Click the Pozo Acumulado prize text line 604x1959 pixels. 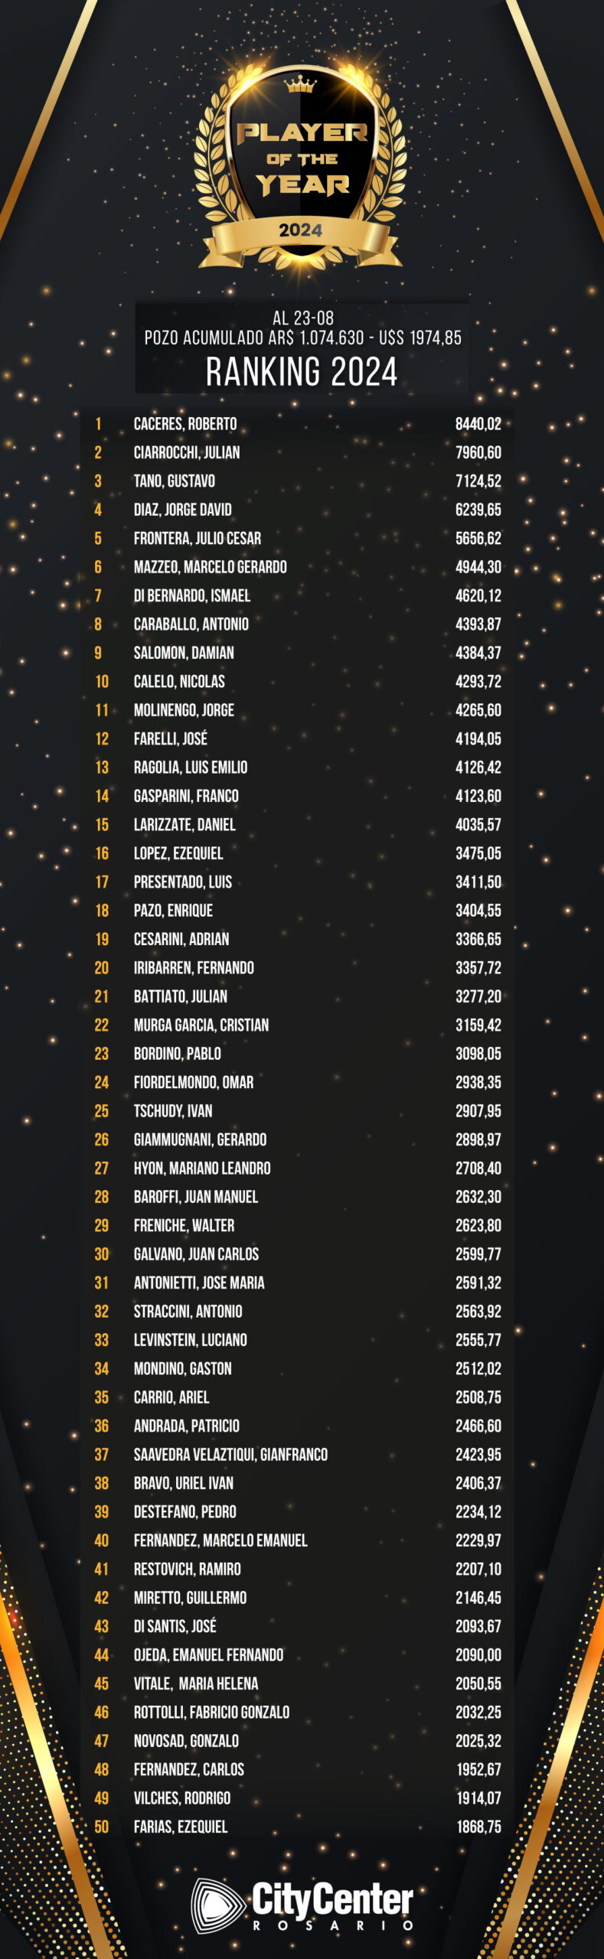303,337
